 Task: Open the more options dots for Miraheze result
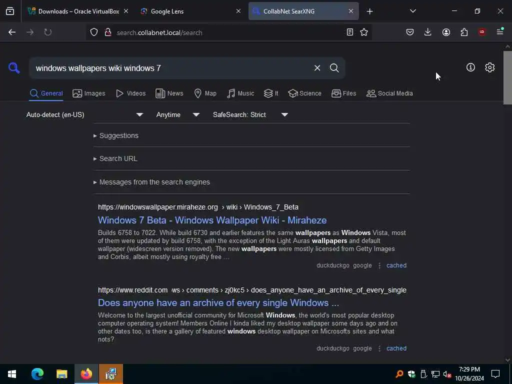(379, 266)
